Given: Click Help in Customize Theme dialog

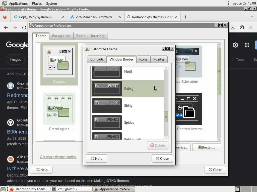Looking at the screenshot, I should 97,158.
